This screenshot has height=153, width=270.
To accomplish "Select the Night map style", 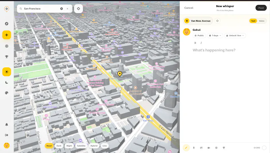I will [x=69, y=146].
